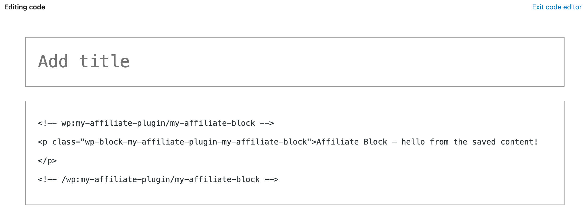The width and height of the screenshot is (587, 216).
Task: Click blank area below the closing comment line
Action: pyautogui.click(x=287, y=194)
